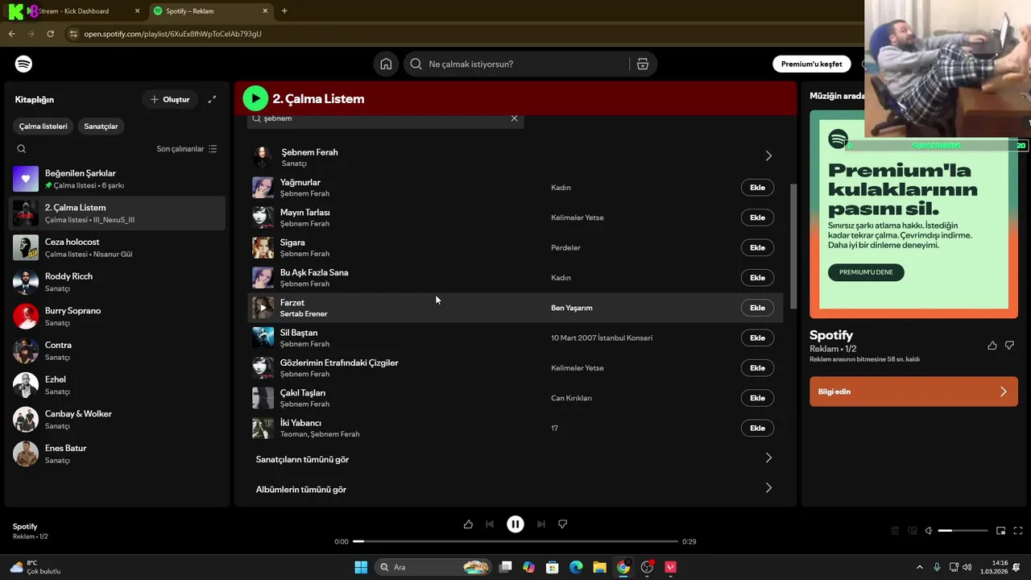Open Contra artist in library
The height and width of the screenshot is (580, 1031).
click(x=118, y=350)
